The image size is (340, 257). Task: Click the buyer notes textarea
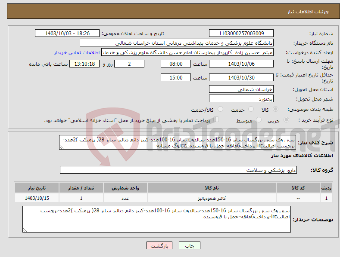pyautogui.click(x=156, y=219)
